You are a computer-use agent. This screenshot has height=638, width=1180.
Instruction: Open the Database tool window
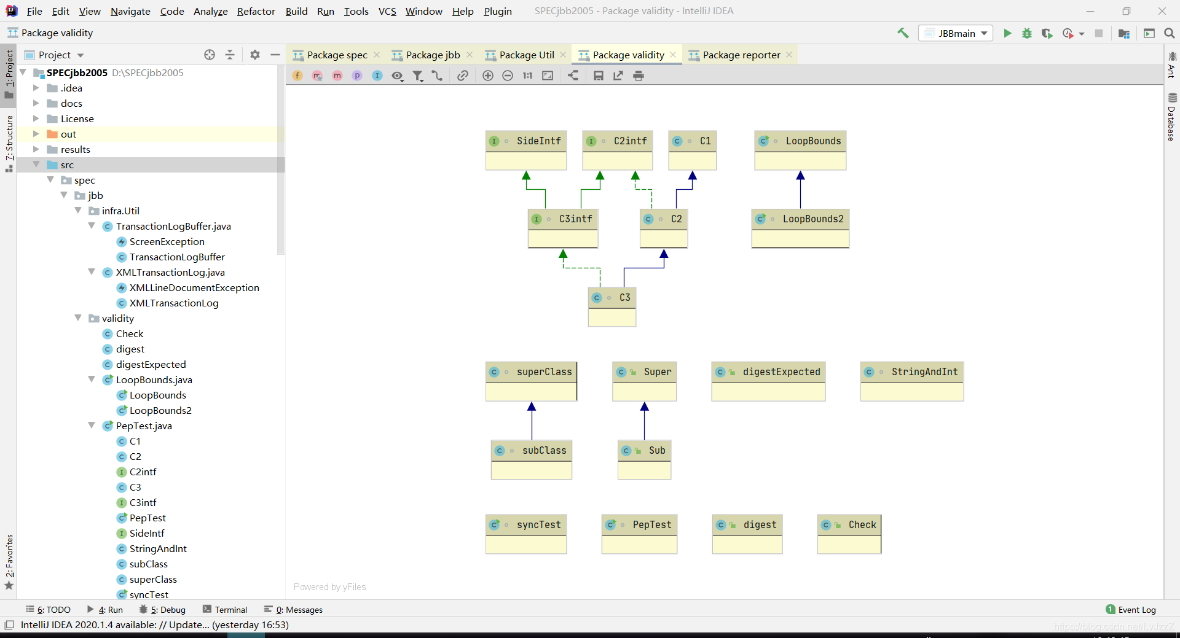click(x=1172, y=117)
